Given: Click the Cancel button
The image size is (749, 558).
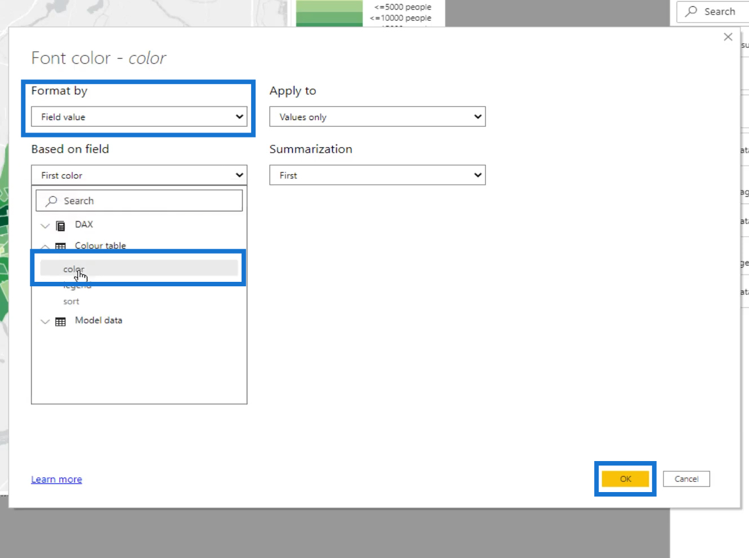Looking at the screenshot, I should point(686,479).
